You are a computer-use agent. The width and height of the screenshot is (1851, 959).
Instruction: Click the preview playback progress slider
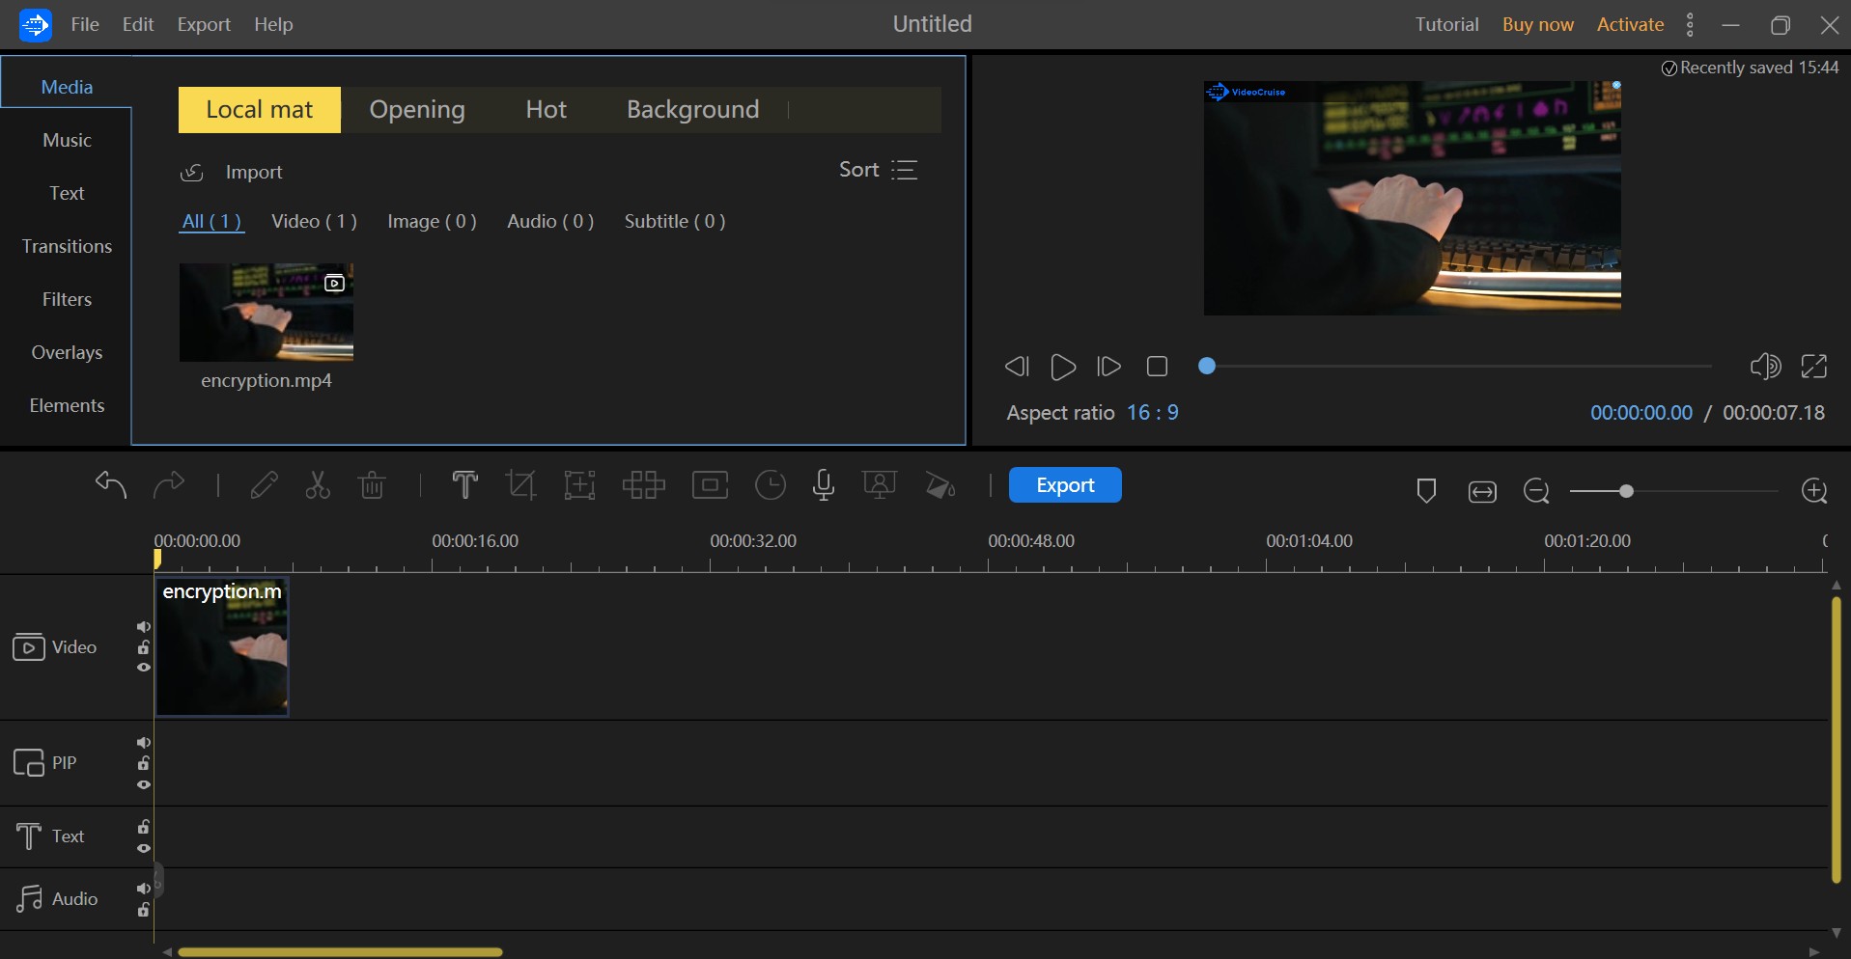(1455, 367)
